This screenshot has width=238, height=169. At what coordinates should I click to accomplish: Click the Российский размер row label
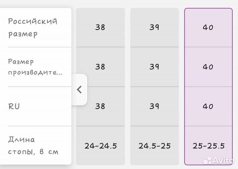(32, 28)
